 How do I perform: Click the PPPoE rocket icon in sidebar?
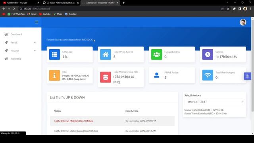[x=6, y=43]
